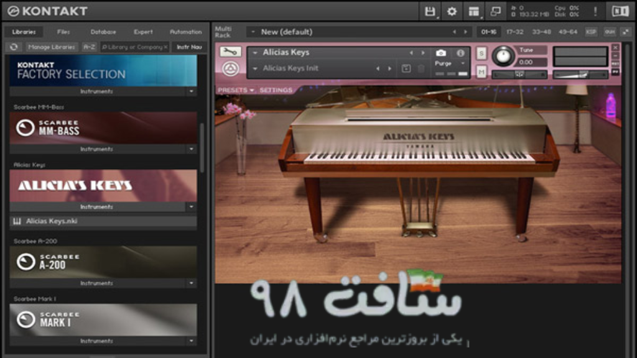This screenshot has height=358, width=637.
Task: Show rack page 17-32
Action: tap(514, 32)
